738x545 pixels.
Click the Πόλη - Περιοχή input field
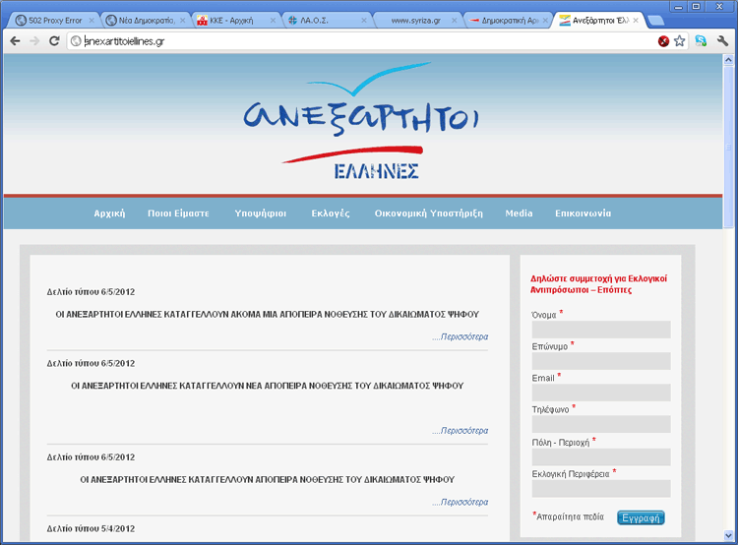601,457
